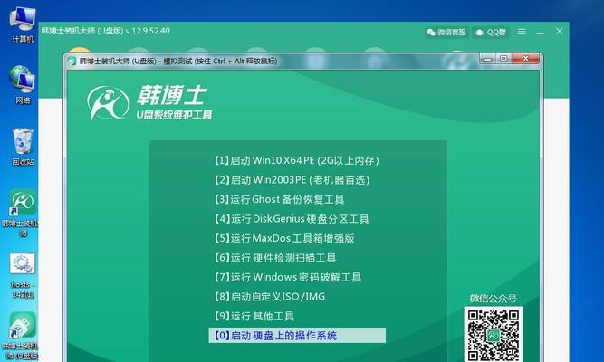Select 【6】运行 硬件检测扫描工具

pyautogui.click(x=274, y=258)
